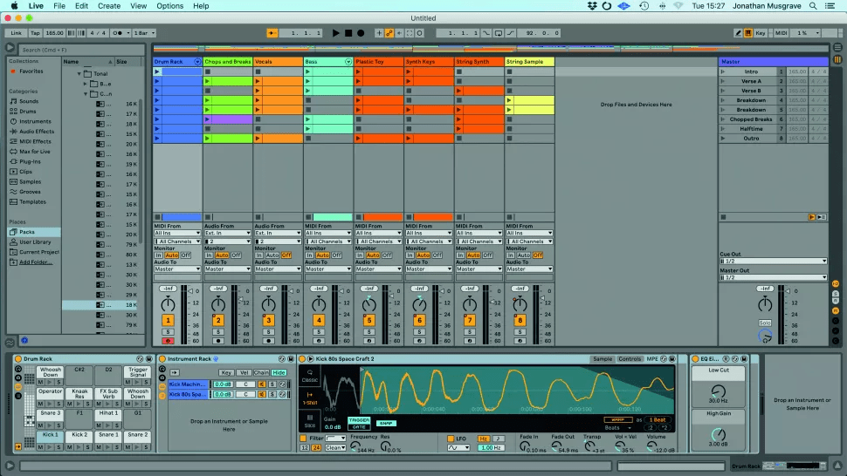Set the Chops and Breaks monitor to In

(209, 255)
